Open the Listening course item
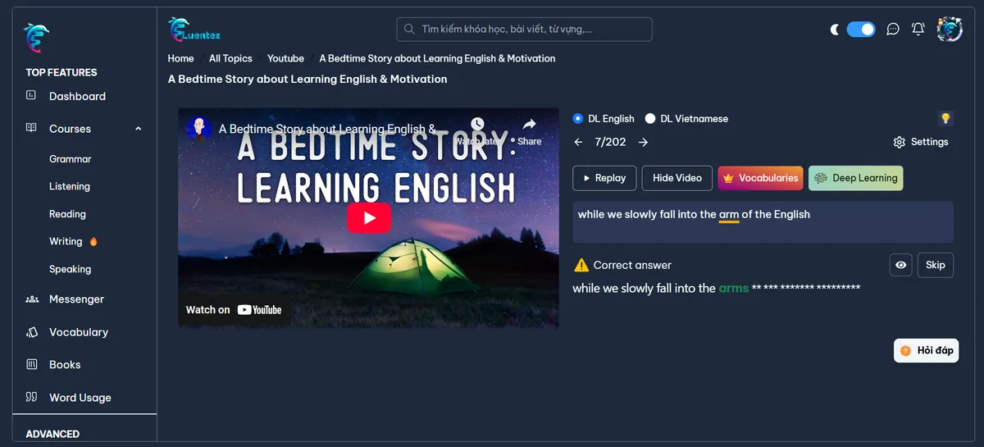 point(70,186)
